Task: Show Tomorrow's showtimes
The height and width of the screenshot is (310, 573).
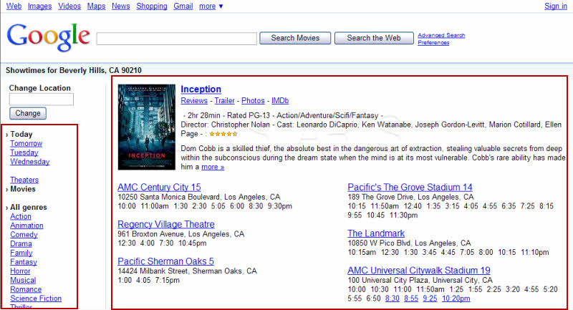Action: pyautogui.click(x=27, y=143)
